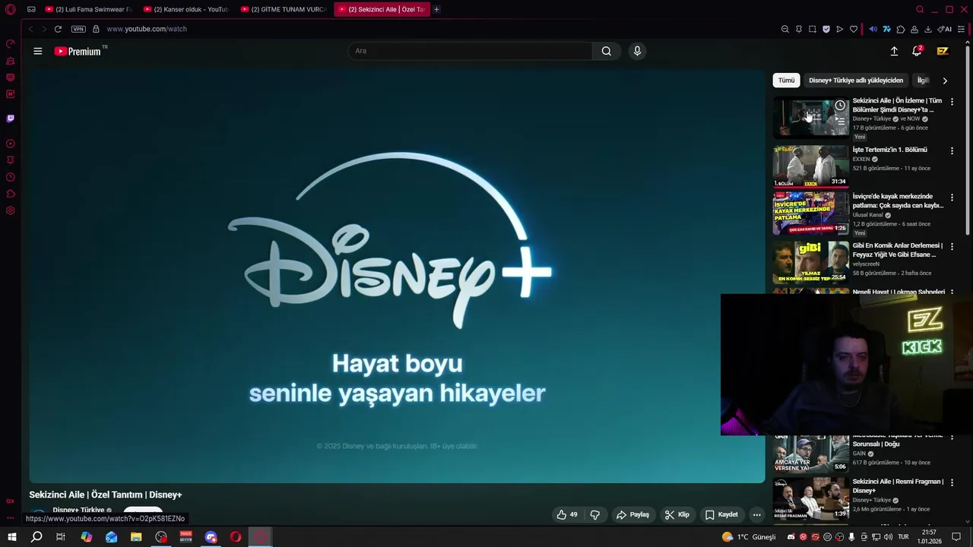This screenshot has height=547, width=973.
Task: Click the Klip scissors button
Action: tap(677, 514)
